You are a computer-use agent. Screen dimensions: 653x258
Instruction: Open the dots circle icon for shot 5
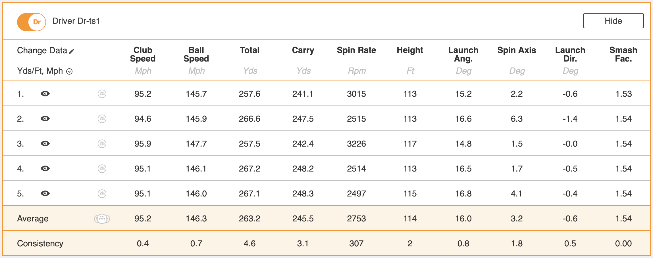[x=102, y=193]
